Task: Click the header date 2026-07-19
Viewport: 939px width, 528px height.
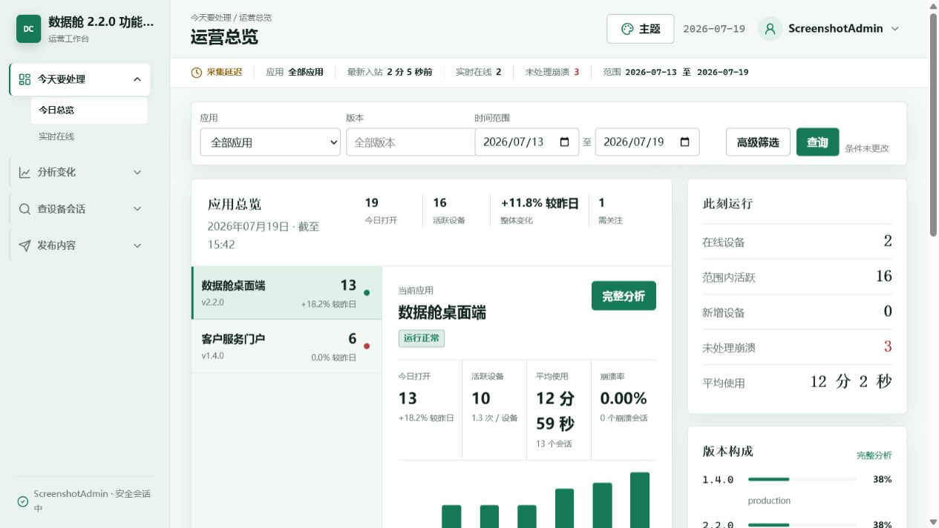Action: (x=714, y=29)
